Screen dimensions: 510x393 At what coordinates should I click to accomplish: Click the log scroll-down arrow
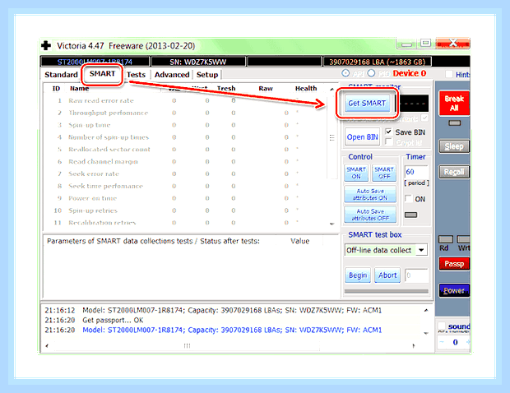[426, 333]
